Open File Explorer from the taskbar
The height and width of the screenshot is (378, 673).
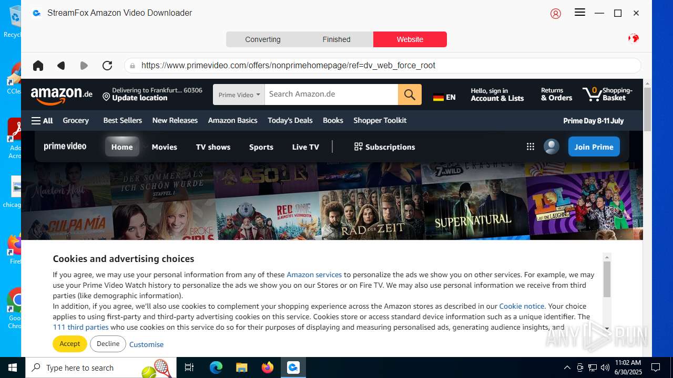241,367
